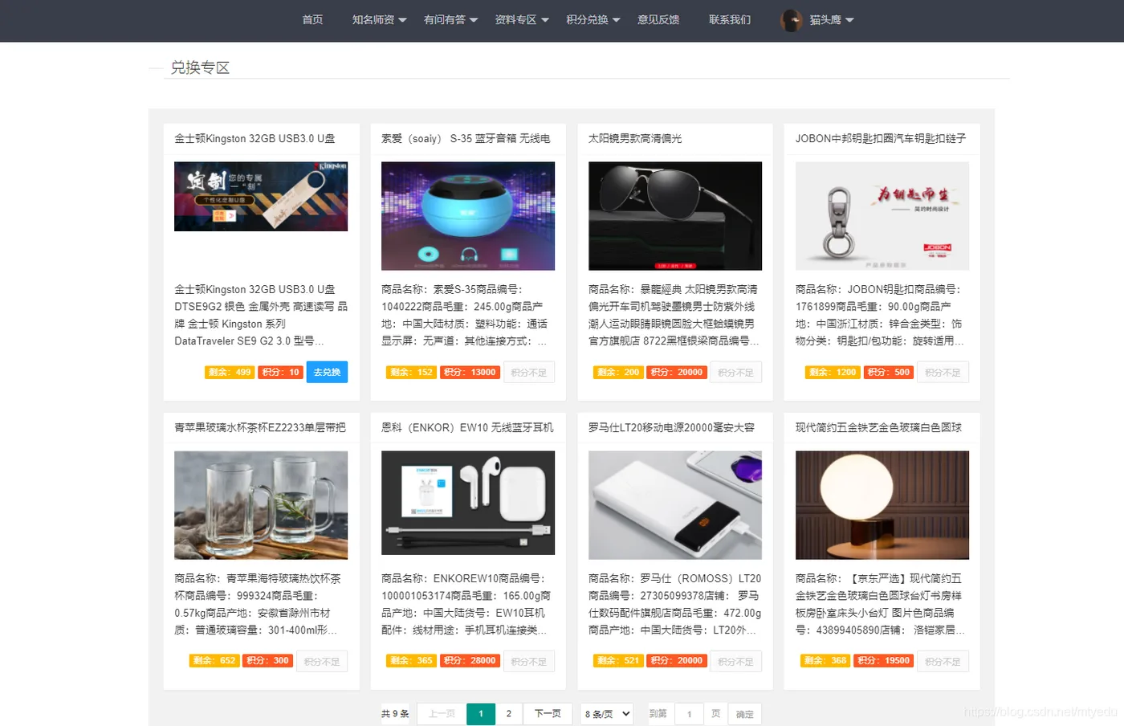The width and height of the screenshot is (1124, 726).
Task: Click the JOBON中邦钥匙扣 title
Action: tap(881, 139)
